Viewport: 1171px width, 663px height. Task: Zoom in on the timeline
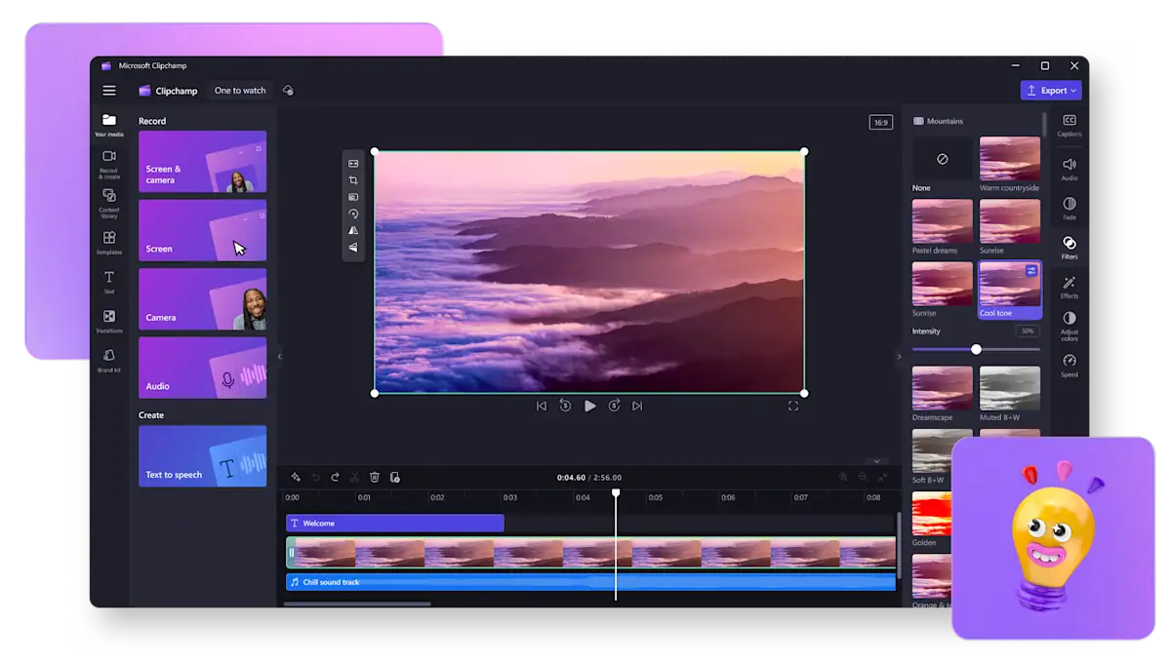tap(843, 477)
